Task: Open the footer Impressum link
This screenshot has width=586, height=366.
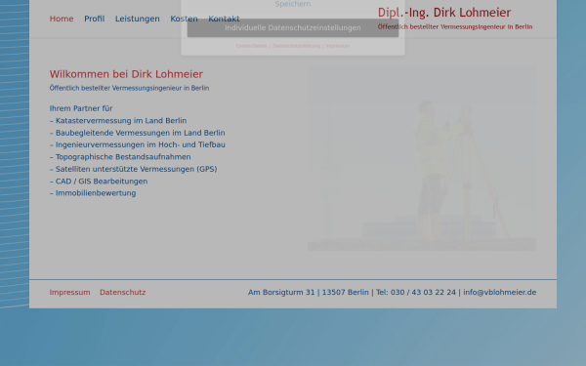Action: tap(69, 293)
